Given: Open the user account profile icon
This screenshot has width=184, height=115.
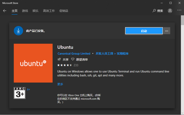Looking at the screenshot, I should click(170, 11).
